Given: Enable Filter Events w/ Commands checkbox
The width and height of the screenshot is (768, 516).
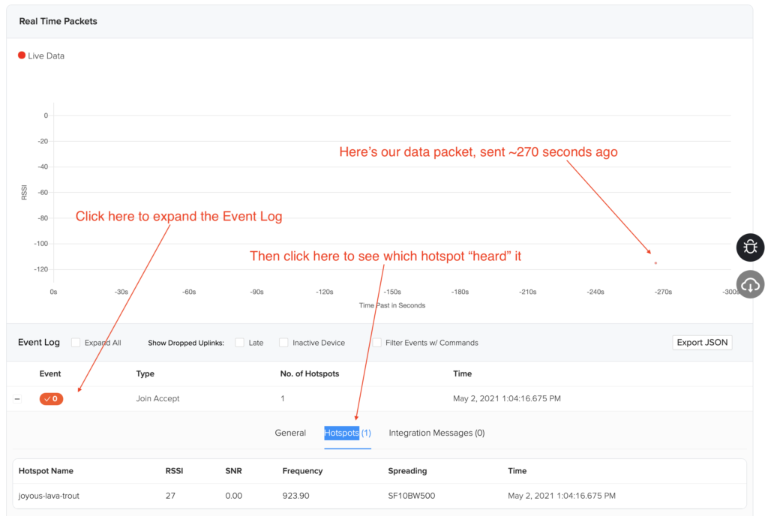Looking at the screenshot, I should click(x=377, y=343).
